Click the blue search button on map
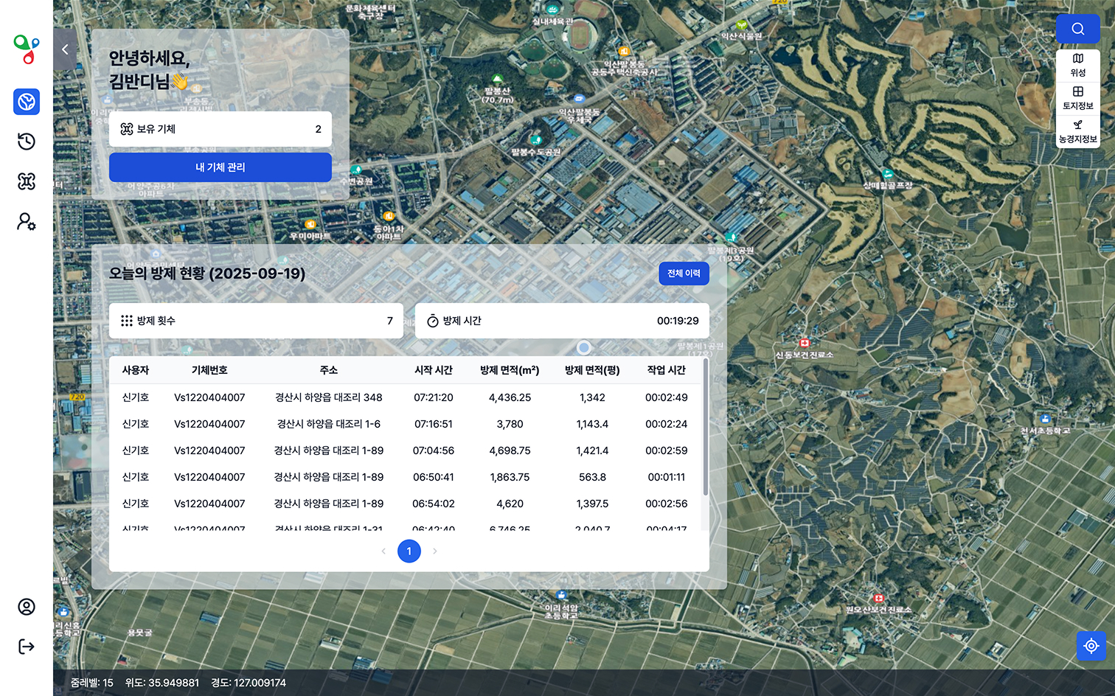Viewport: 1115px width, 696px height. click(x=1077, y=29)
